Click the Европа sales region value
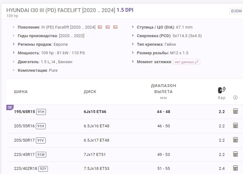The image size is (243, 174). pos(61,44)
